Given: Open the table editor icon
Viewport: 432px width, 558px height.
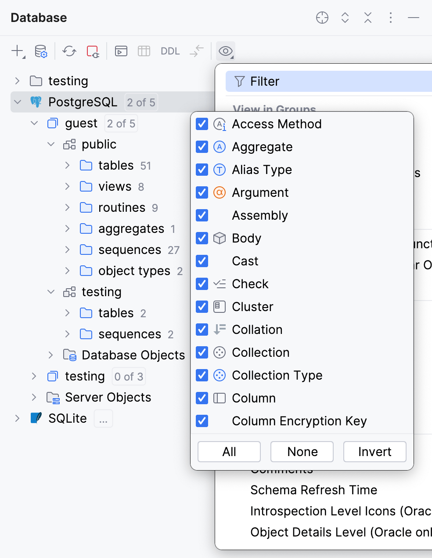Looking at the screenshot, I should click(144, 51).
